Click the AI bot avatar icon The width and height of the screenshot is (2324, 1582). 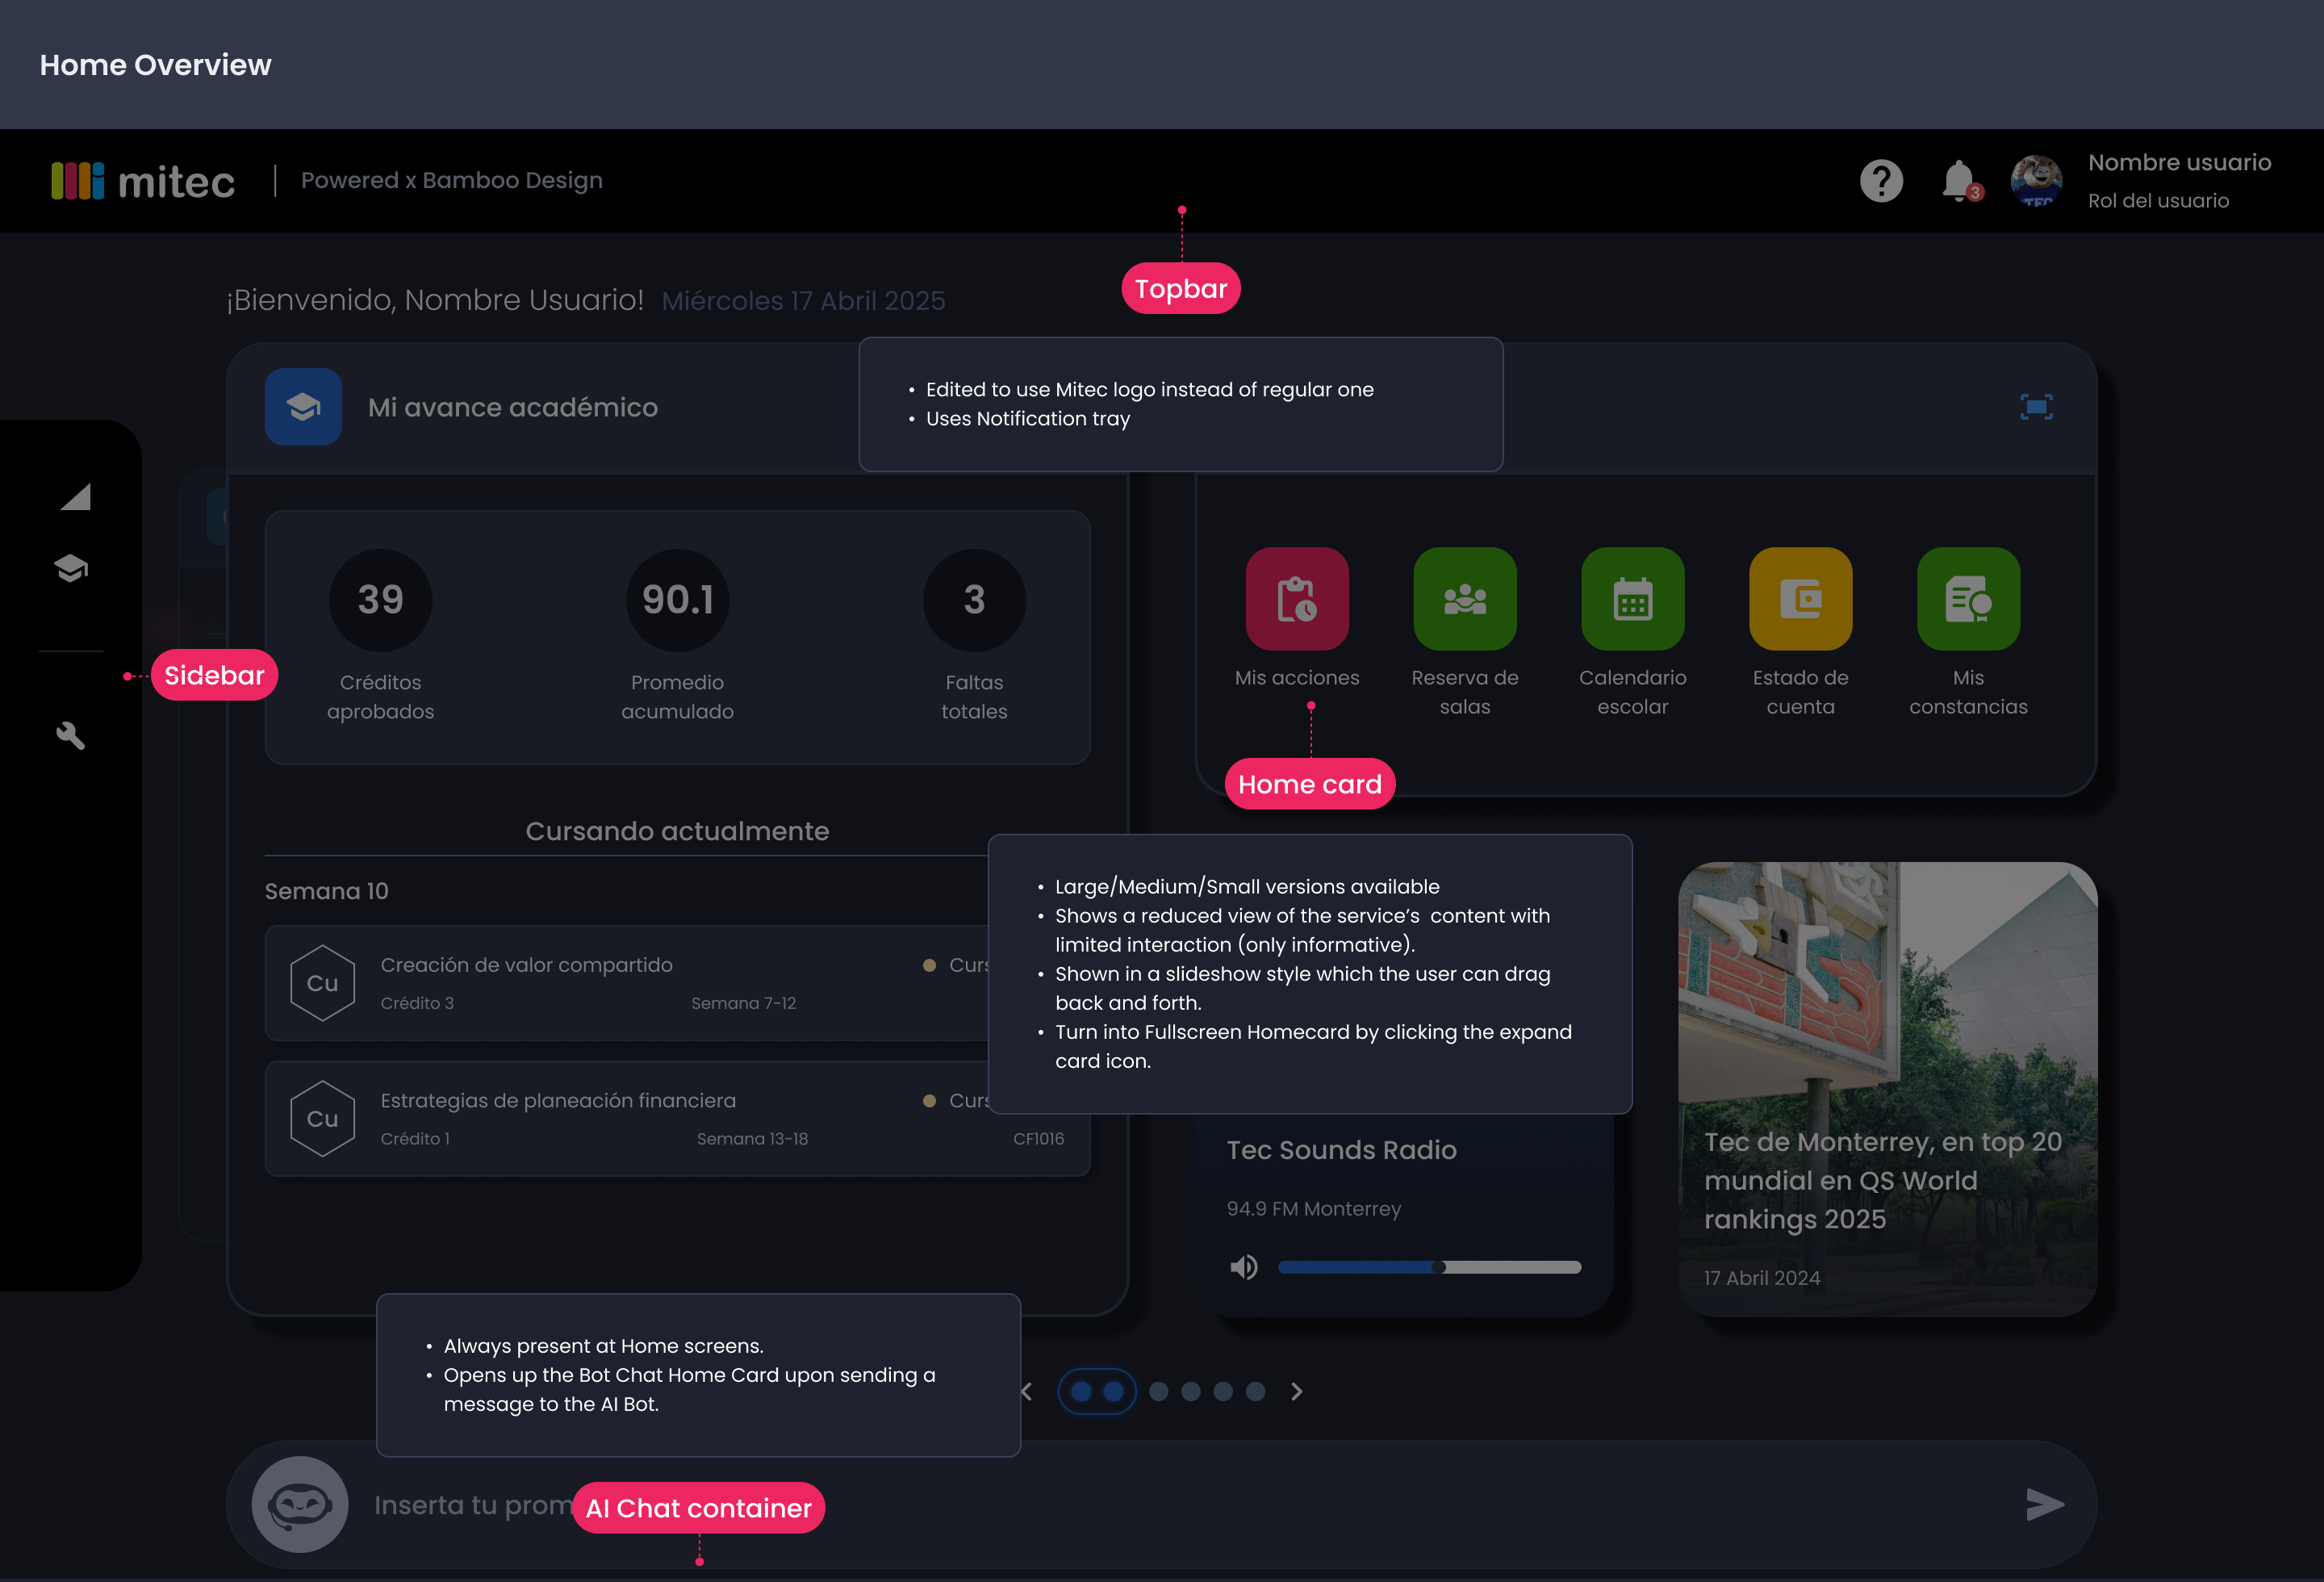(300, 1504)
